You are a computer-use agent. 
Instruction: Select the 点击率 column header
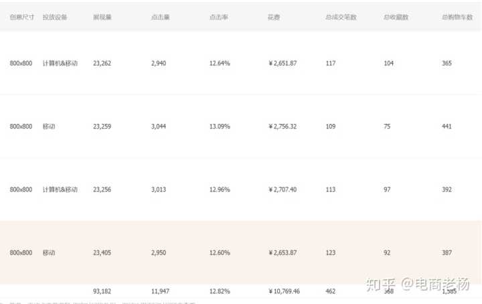[x=218, y=17]
